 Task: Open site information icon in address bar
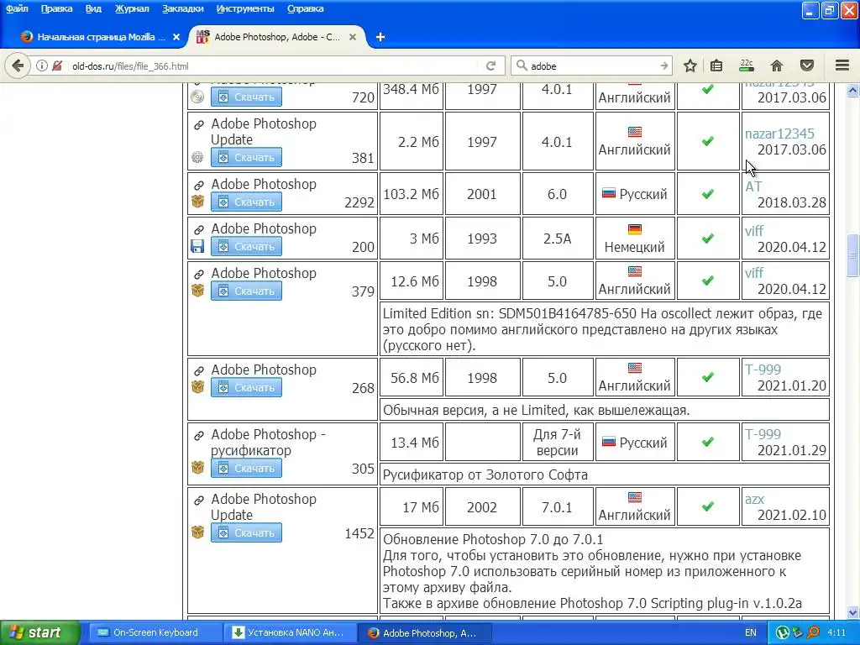tap(42, 66)
